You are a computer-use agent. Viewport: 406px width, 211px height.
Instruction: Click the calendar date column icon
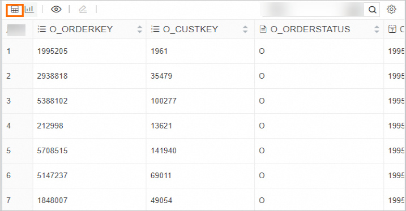tap(392, 29)
